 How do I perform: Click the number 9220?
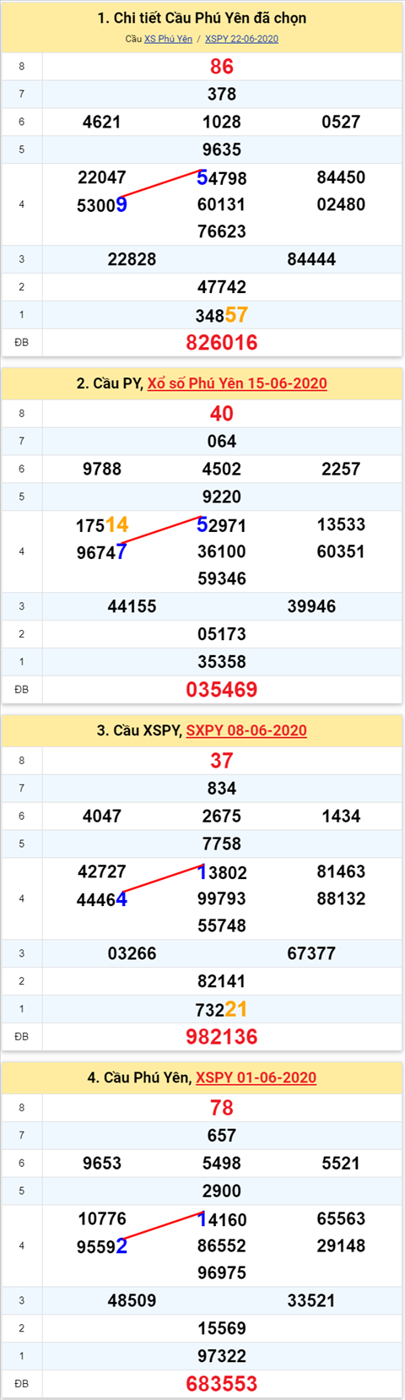(222, 497)
